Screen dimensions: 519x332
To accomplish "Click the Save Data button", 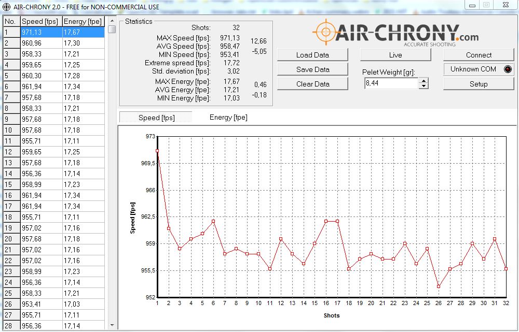I will 312,69.
